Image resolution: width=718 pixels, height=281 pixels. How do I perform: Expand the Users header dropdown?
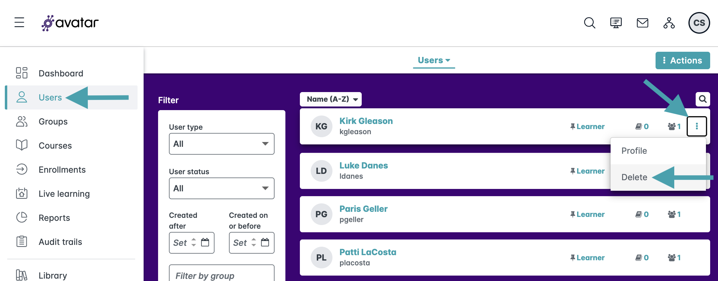pyautogui.click(x=434, y=60)
